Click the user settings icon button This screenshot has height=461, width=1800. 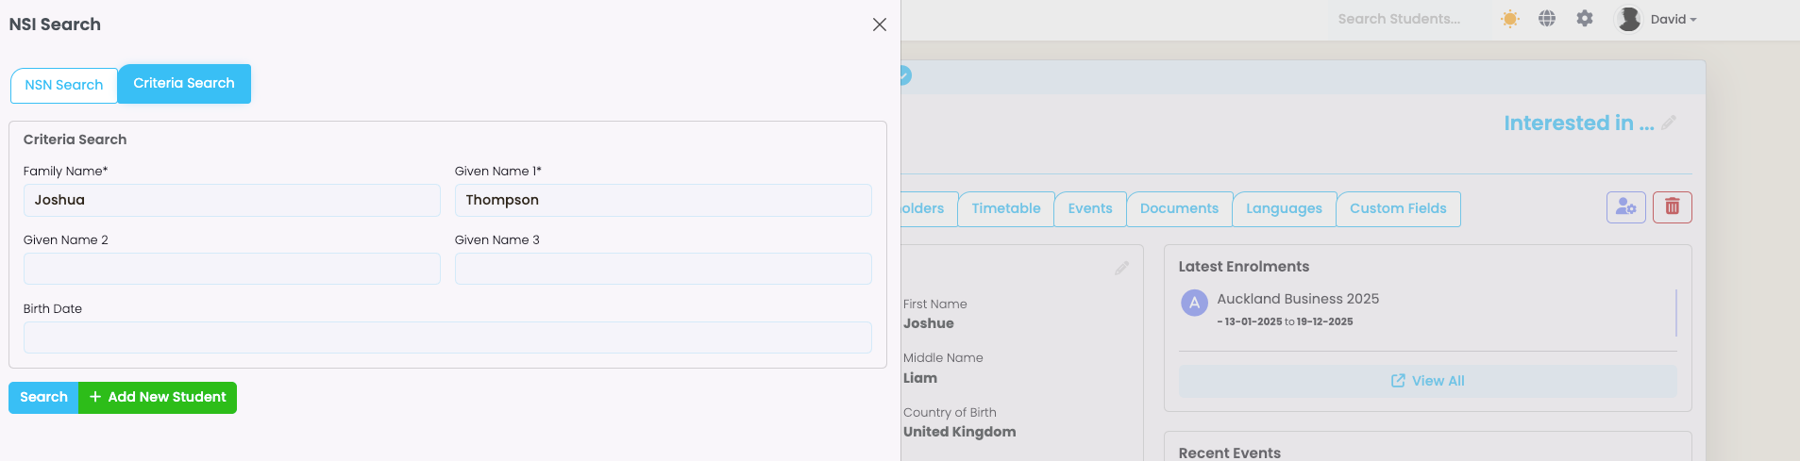point(1626,207)
